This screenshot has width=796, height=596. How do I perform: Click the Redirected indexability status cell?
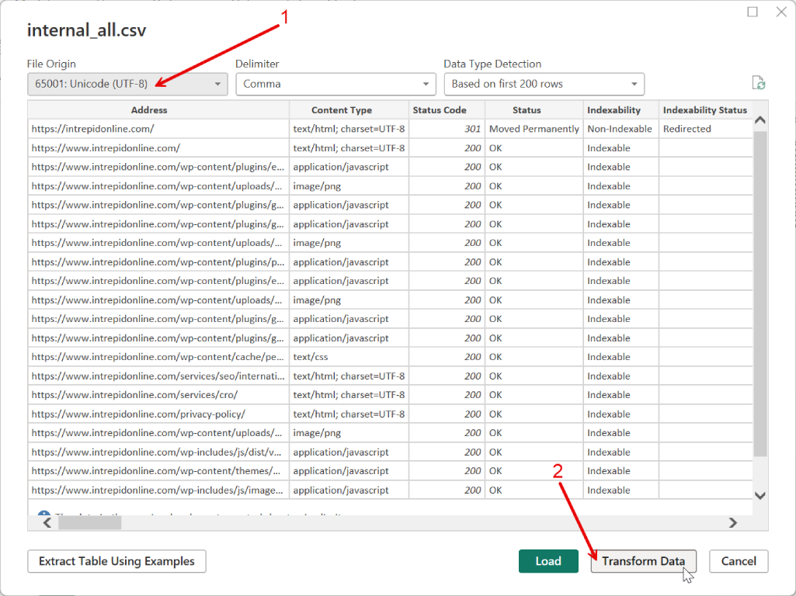[705, 129]
